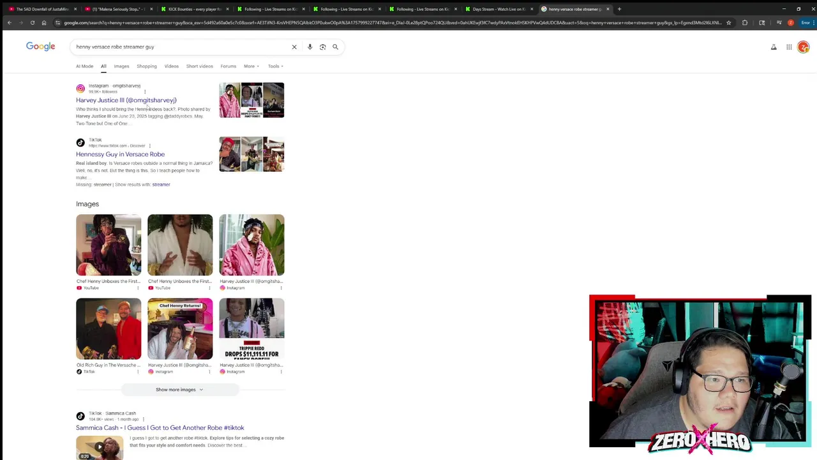Viewport: 817px width, 460px height.
Task: Open the Tools dropdown
Action: 276,66
